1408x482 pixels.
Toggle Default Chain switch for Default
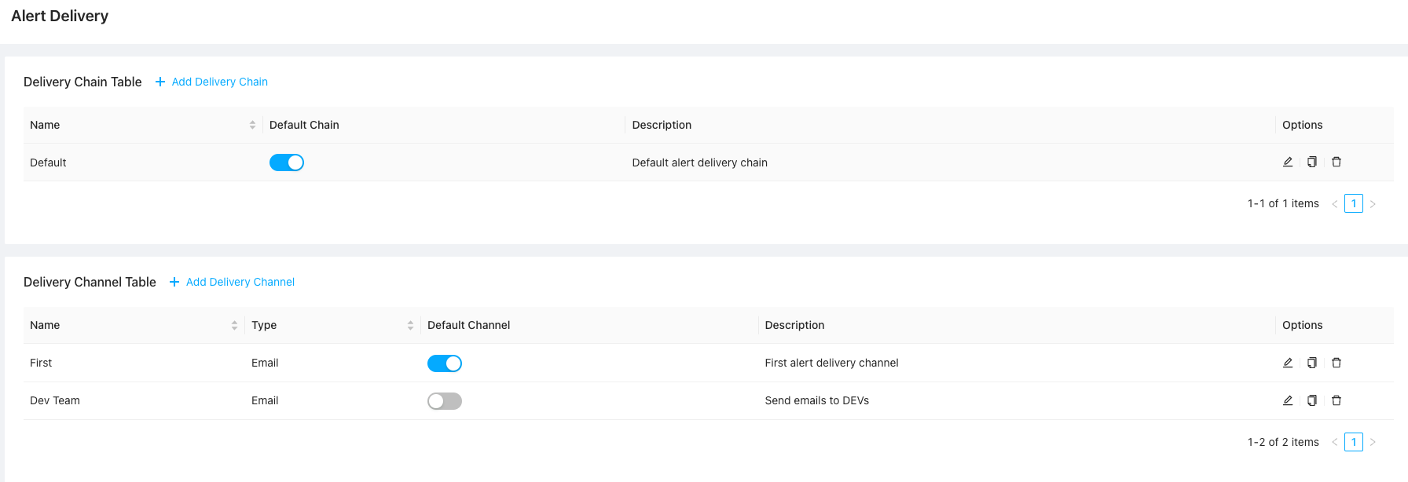pos(287,162)
